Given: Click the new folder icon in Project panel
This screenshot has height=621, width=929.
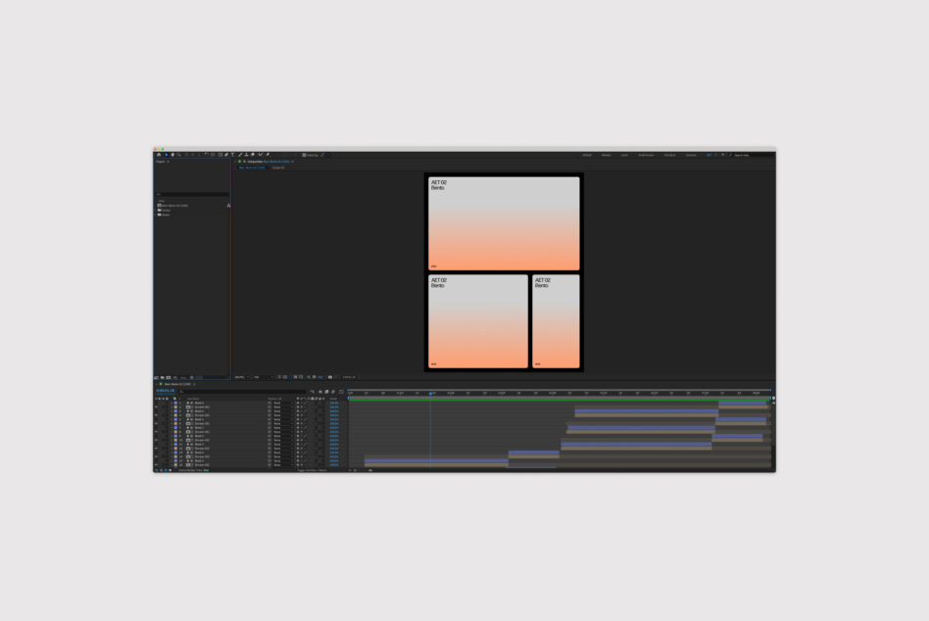Looking at the screenshot, I should tap(163, 377).
